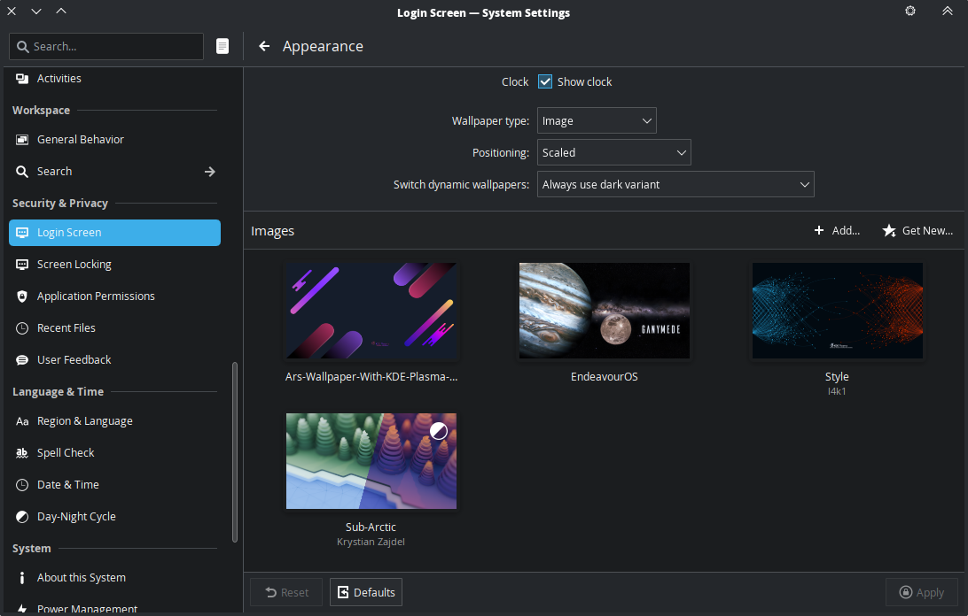This screenshot has width=968, height=616.
Task: Go to General Behavior settings
Action: coord(80,140)
